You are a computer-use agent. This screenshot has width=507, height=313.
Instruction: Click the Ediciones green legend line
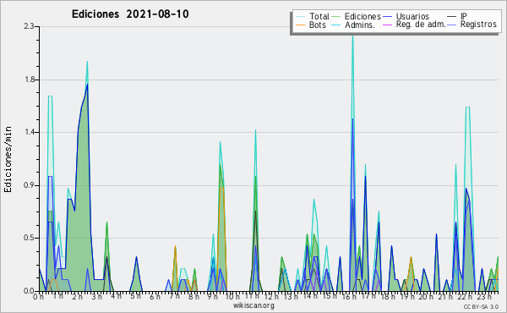pos(336,17)
